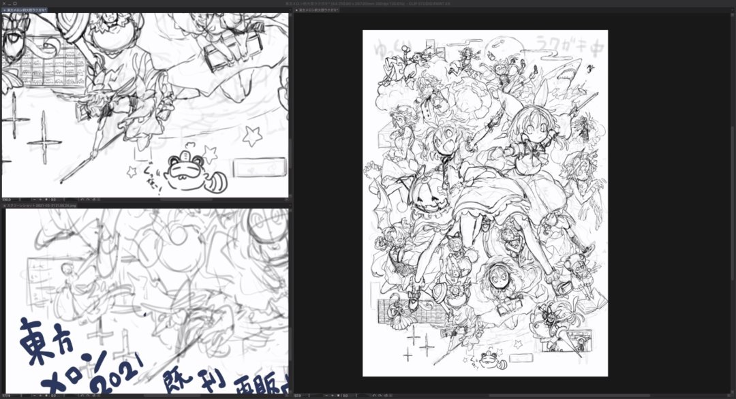This screenshot has height=399, width=736.
Task: Click zoom out in right pane status bar
Action: [326, 395]
